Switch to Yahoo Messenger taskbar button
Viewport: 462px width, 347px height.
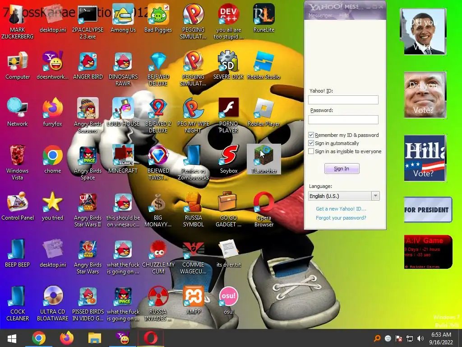(x=123, y=338)
